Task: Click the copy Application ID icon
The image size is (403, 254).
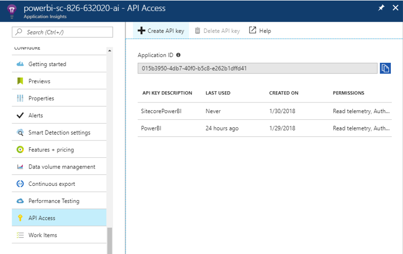Action: [x=385, y=68]
